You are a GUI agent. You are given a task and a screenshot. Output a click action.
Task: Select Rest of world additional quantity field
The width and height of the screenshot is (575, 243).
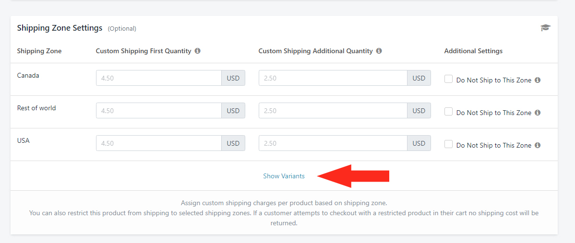tap(333, 111)
